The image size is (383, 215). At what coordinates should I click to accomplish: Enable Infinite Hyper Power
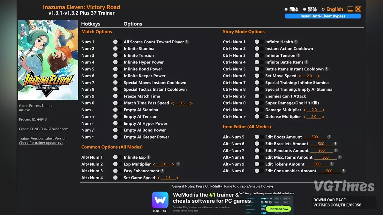pos(117,62)
